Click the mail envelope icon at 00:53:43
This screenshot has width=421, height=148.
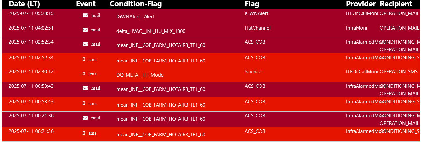click(85, 88)
